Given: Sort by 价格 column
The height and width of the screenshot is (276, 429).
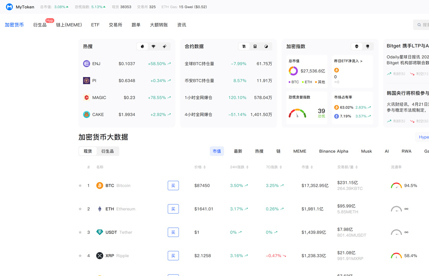Looking at the screenshot, I should point(200,167).
